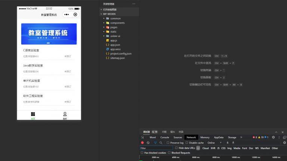Check Blocked Requests
The width and height of the screenshot is (287, 161).
coord(169,152)
